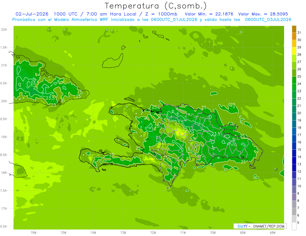Click the "5" colorbar label
The image size is (306, 236).
[x=298, y=223]
